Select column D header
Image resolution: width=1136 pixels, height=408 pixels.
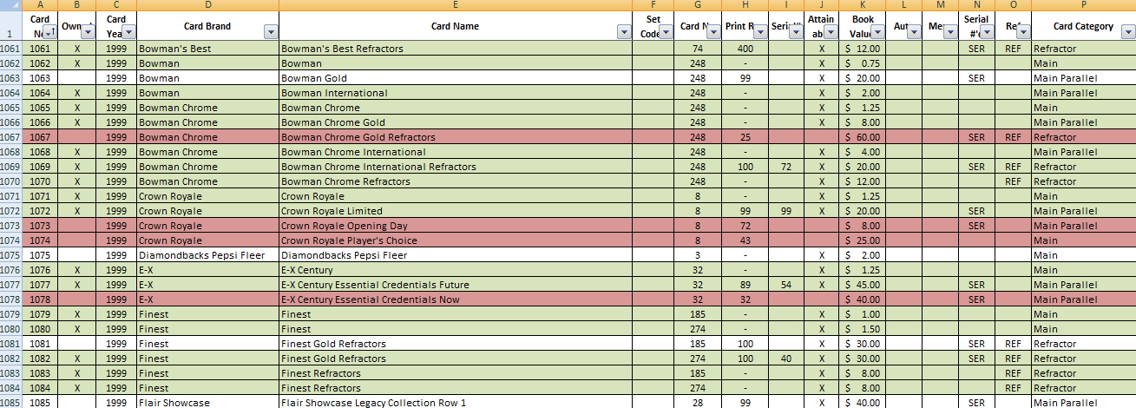[207, 5]
